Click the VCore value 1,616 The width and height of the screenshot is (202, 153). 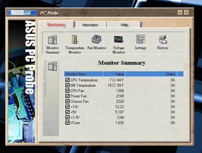click(120, 123)
